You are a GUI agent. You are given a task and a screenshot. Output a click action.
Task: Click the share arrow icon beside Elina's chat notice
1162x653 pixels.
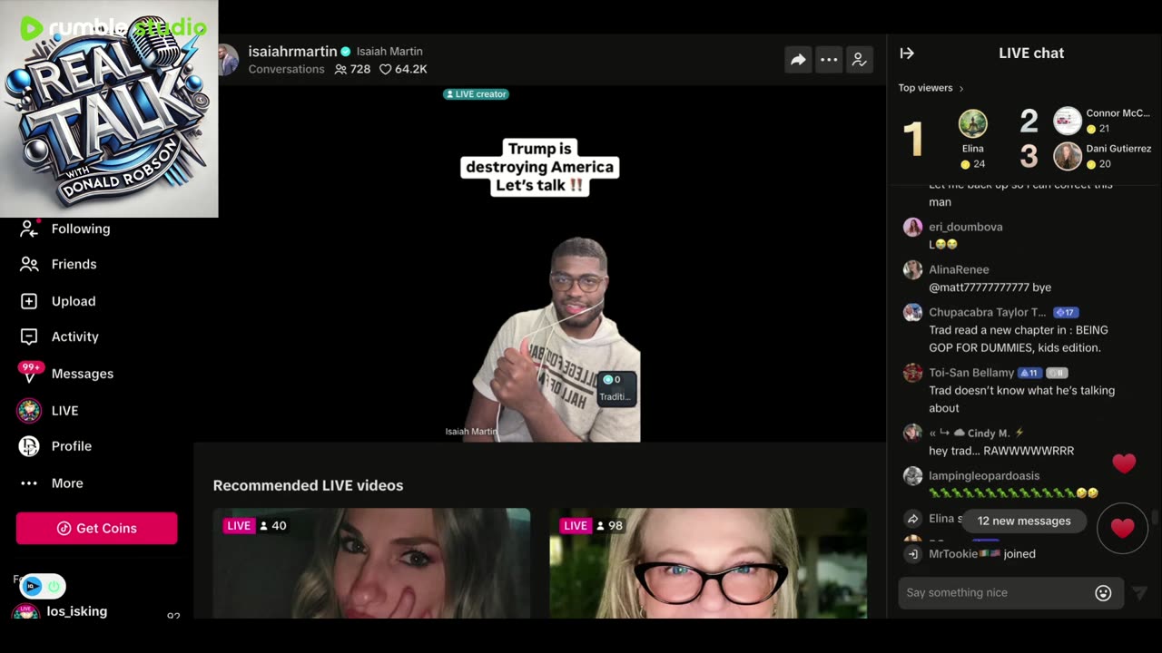tap(913, 519)
